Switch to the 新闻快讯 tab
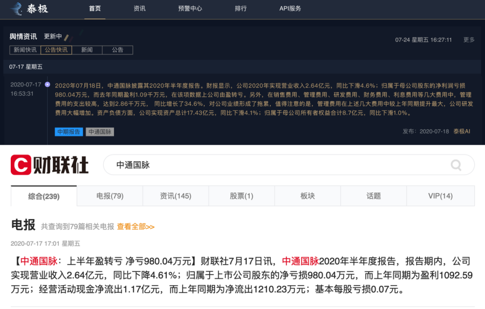Screen dimensions: 485x309 25,50
